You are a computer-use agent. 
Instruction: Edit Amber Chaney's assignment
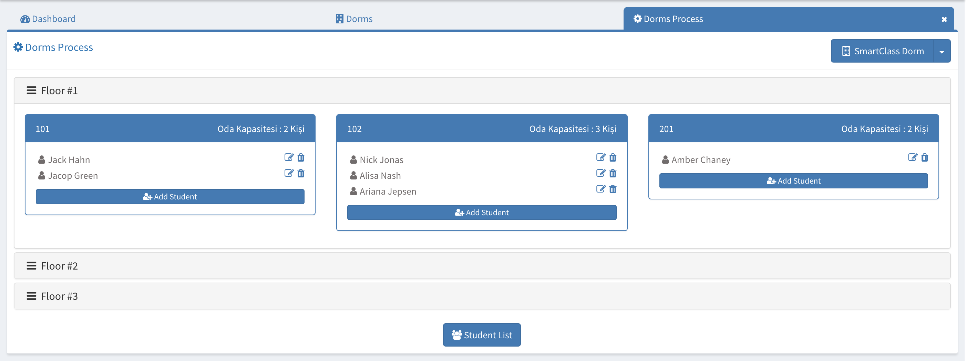click(x=912, y=157)
